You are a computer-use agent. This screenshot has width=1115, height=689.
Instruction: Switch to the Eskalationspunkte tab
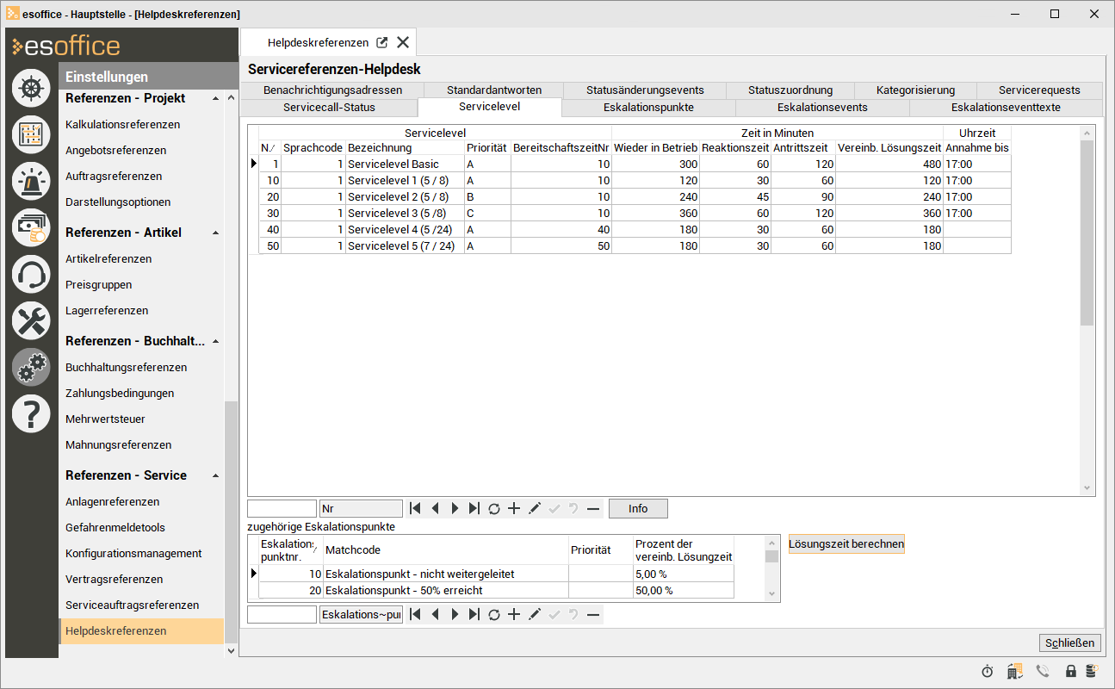click(648, 108)
